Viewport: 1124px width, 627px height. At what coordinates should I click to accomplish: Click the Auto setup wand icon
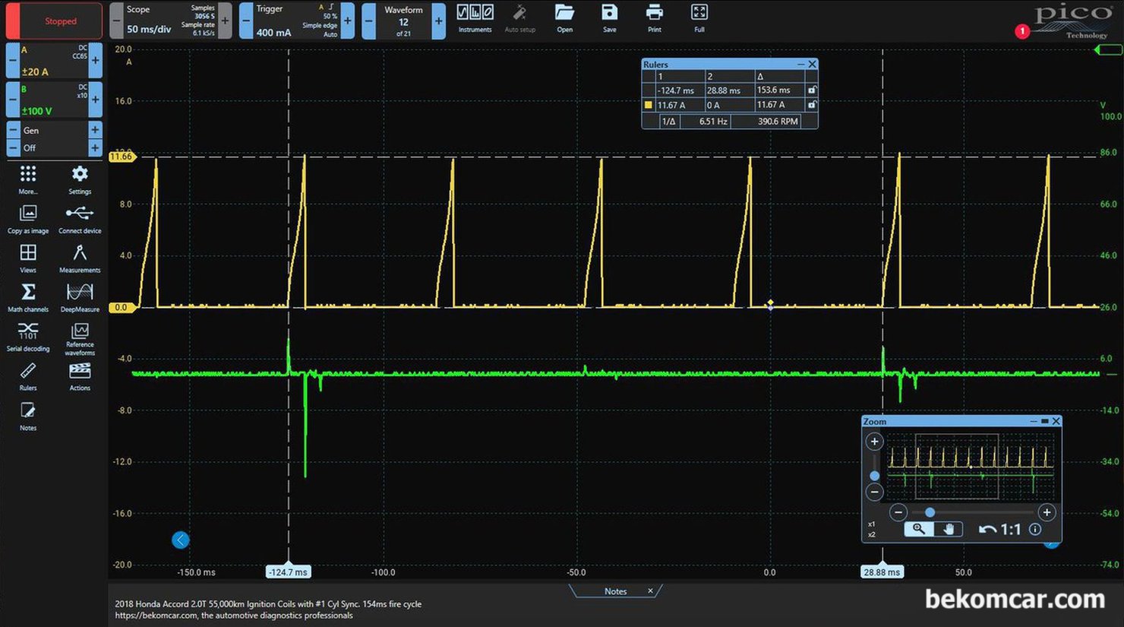519,18
